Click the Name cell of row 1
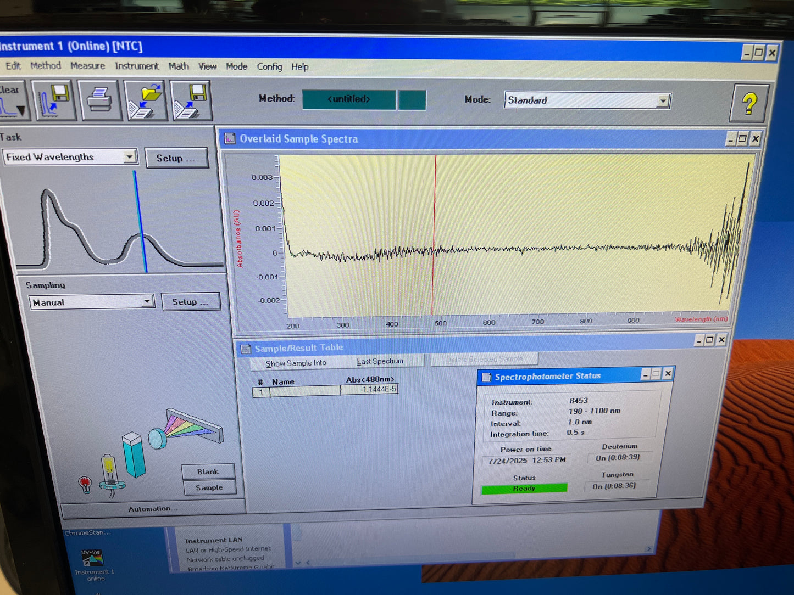This screenshot has width=794, height=595. tap(304, 391)
